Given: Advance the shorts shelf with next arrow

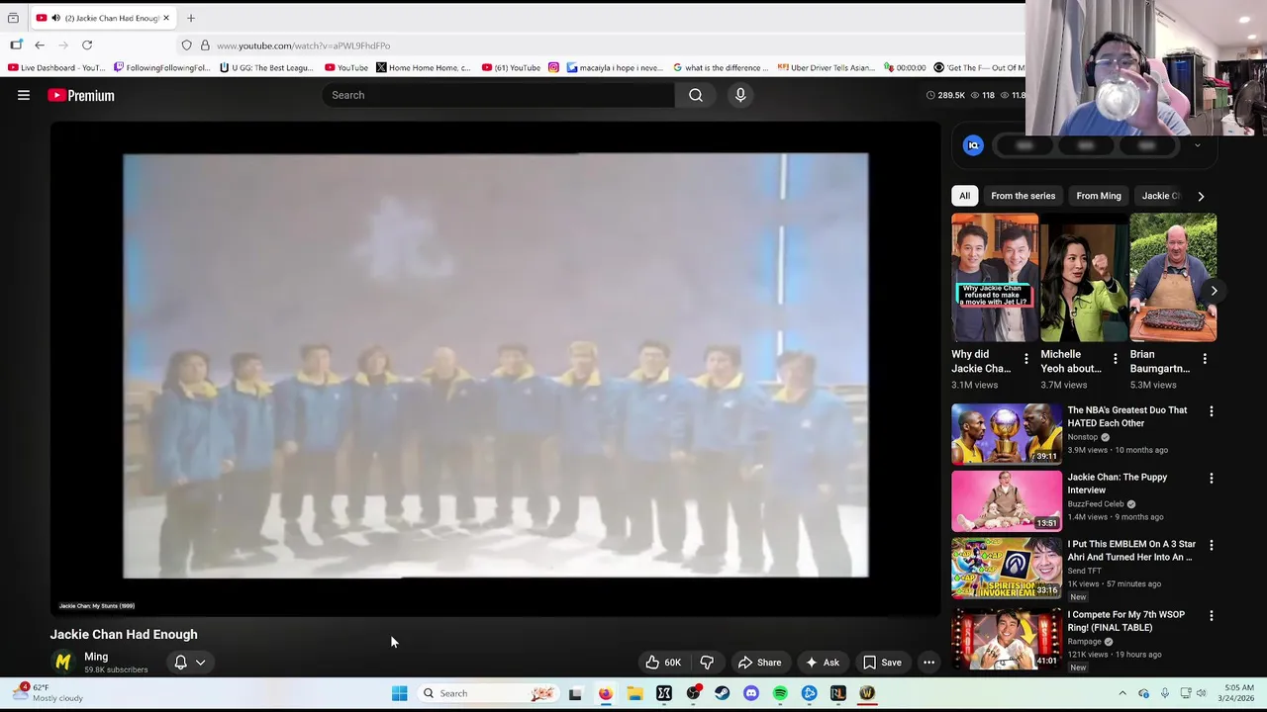Looking at the screenshot, I should coord(1214,291).
